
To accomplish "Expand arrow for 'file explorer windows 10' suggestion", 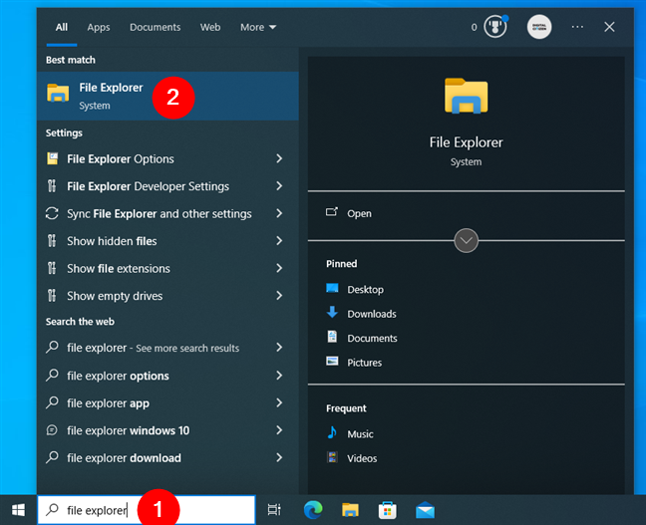I will (x=279, y=430).
